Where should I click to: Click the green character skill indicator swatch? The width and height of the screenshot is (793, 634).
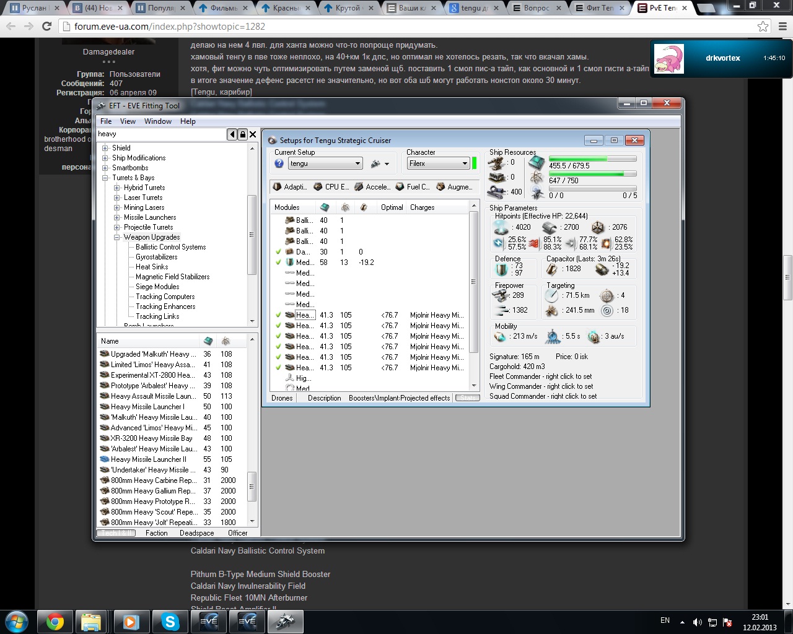(x=475, y=163)
